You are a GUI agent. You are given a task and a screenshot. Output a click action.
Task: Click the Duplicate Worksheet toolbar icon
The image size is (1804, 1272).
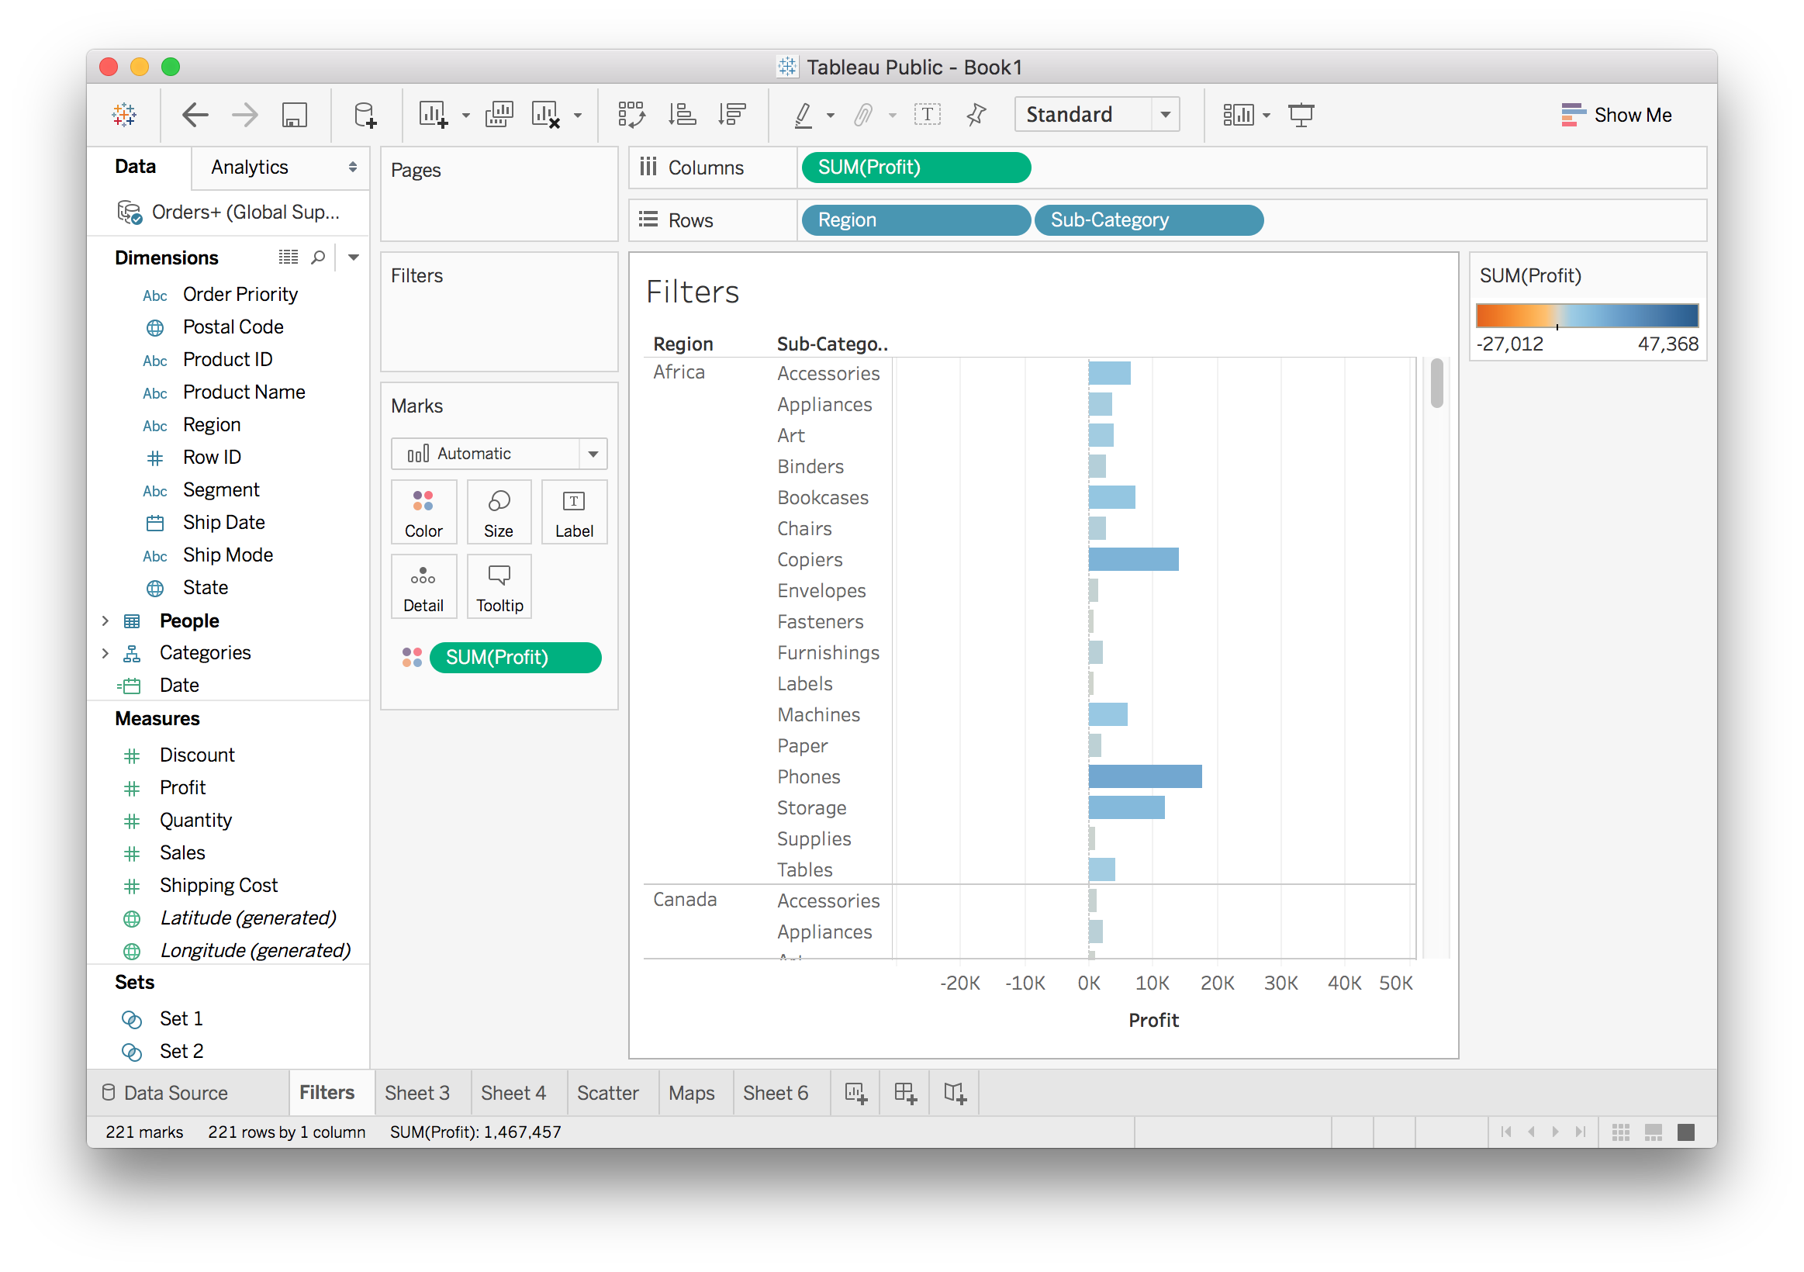(499, 115)
